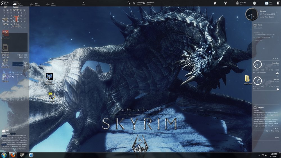
Task: Open the Stem Cells That May headline
Action: [x=266, y=115]
